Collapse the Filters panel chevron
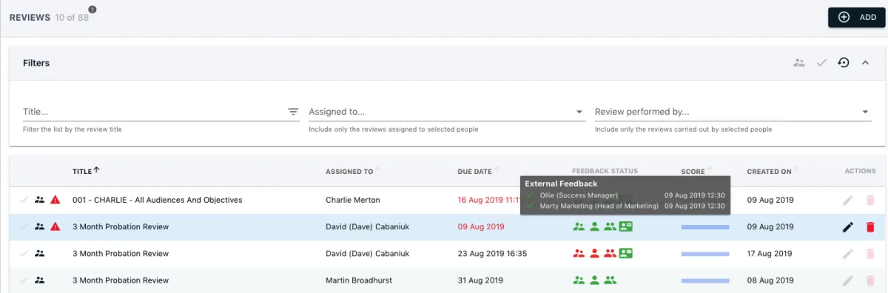The width and height of the screenshot is (888, 293). coord(865,63)
